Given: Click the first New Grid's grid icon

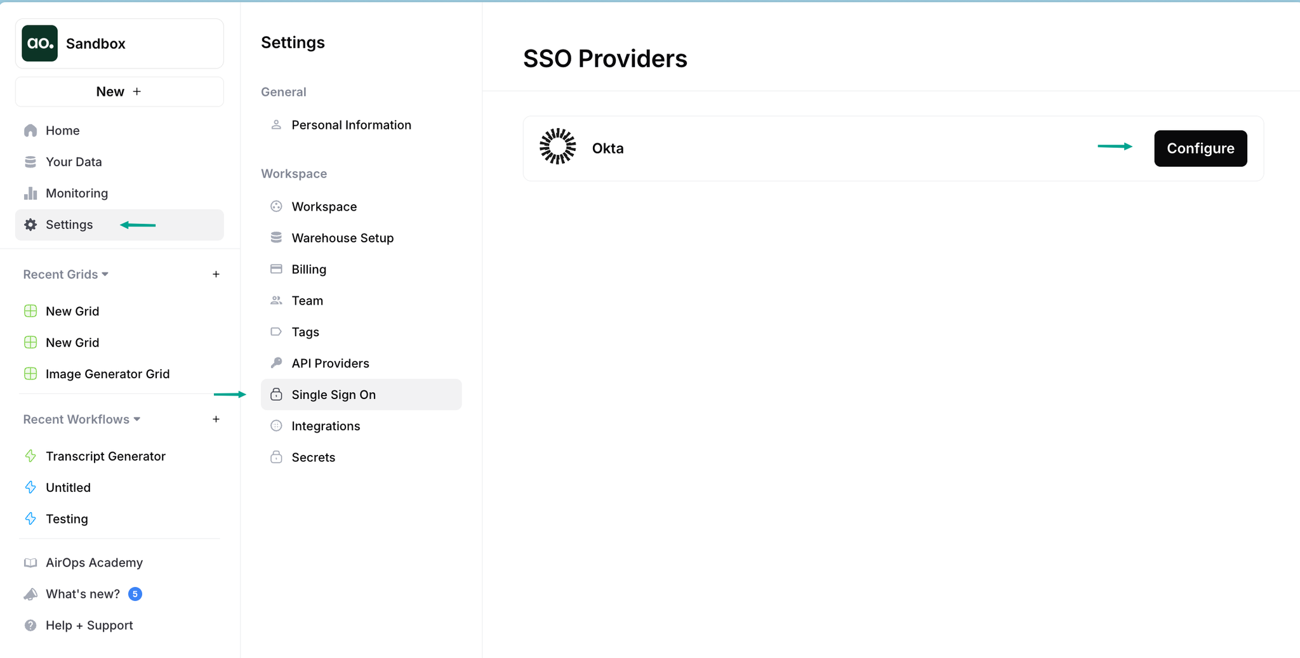Looking at the screenshot, I should [x=30, y=311].
